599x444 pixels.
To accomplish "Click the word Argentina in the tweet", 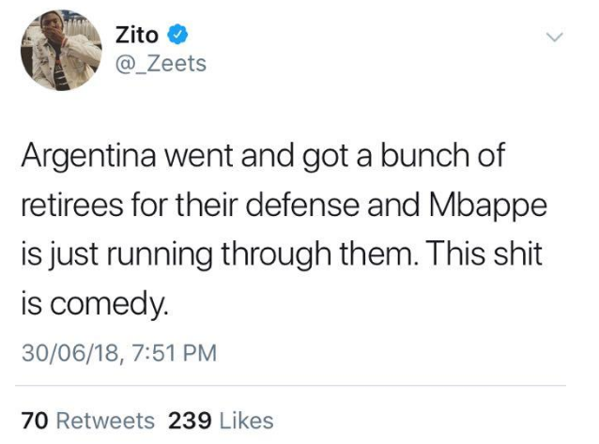I will coord(87,155).
